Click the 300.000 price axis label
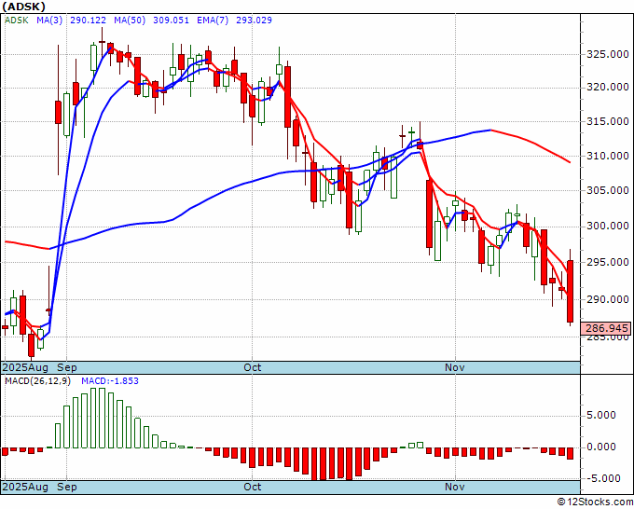 tap(608, 226)
